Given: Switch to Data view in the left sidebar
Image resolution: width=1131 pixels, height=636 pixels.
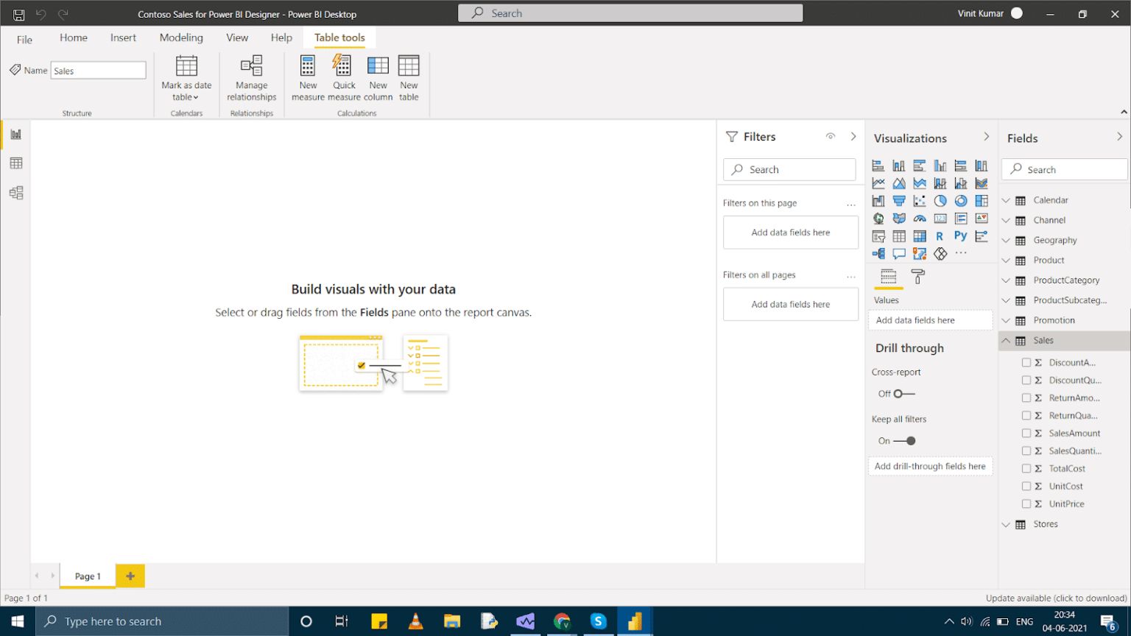Looking at the screenshot, I should tap(16, 163).
